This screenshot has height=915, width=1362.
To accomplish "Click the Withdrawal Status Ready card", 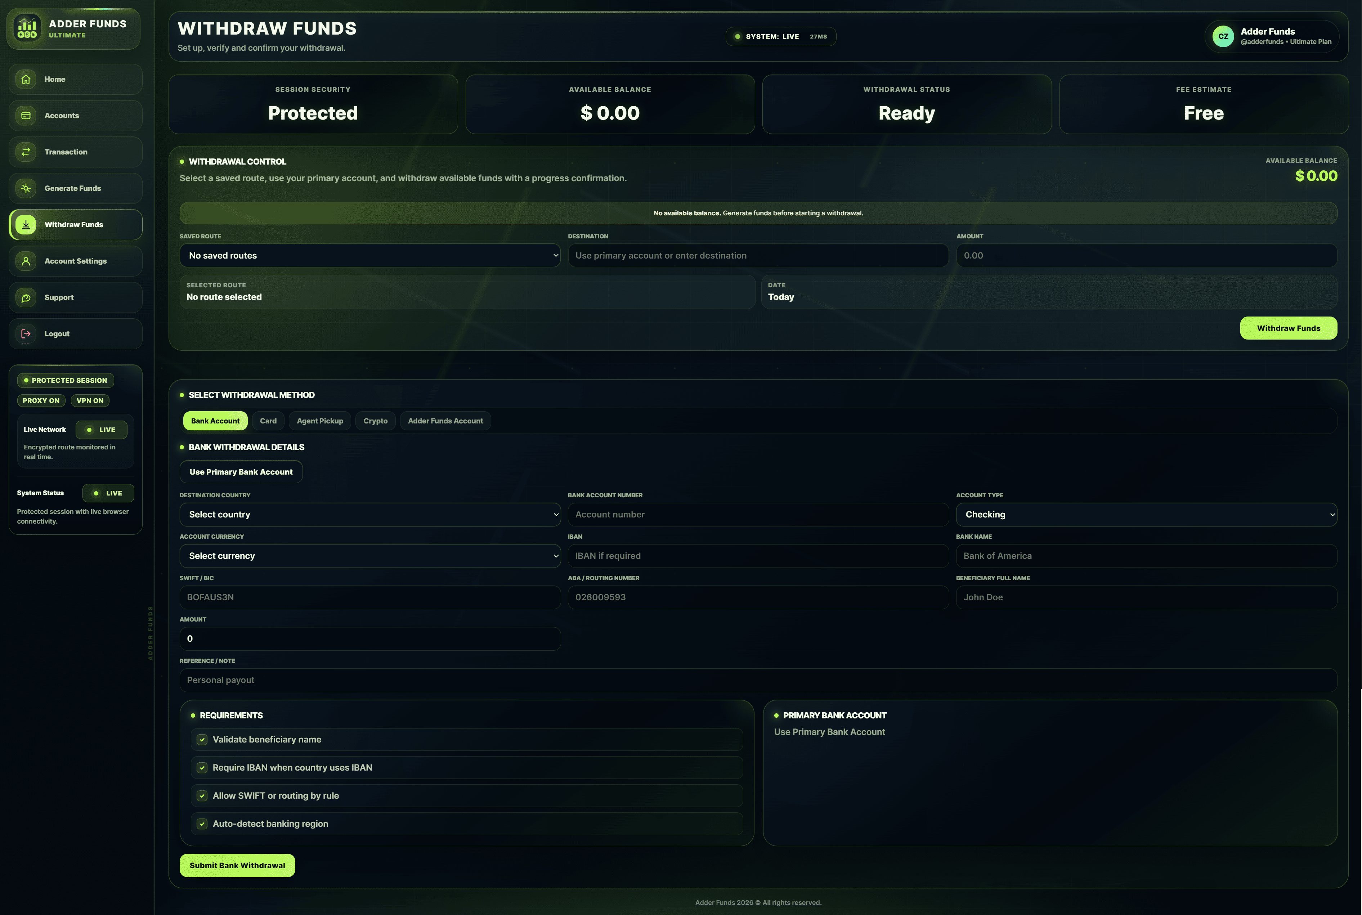I will (906, 104).
